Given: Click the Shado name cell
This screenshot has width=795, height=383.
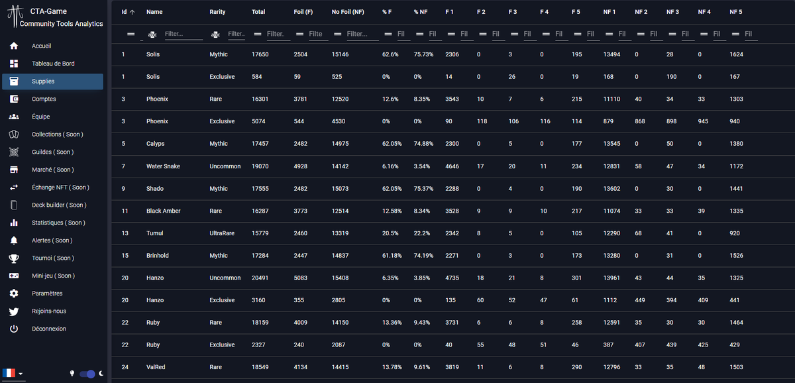Looking at the screenshot, I should [154, 189].
